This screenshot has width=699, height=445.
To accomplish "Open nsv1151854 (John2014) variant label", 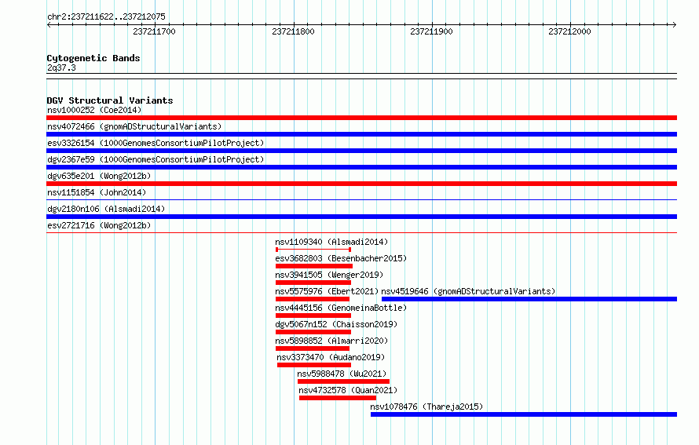I will (97, 192).
